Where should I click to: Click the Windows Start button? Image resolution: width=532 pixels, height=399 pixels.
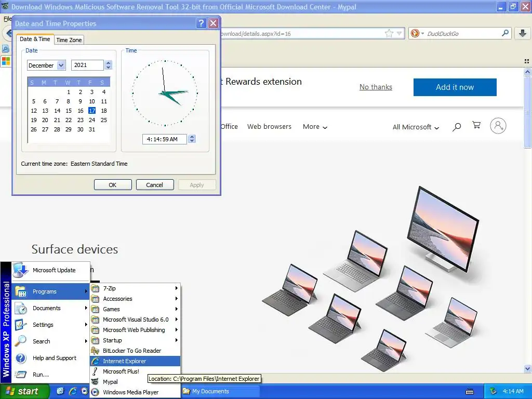(24, 391)
